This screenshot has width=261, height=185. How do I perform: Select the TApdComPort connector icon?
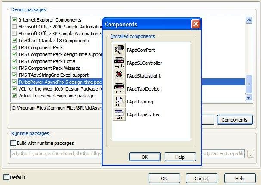click(119, 50)
